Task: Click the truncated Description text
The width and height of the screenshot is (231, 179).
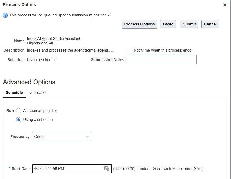Action: point(71,50)
